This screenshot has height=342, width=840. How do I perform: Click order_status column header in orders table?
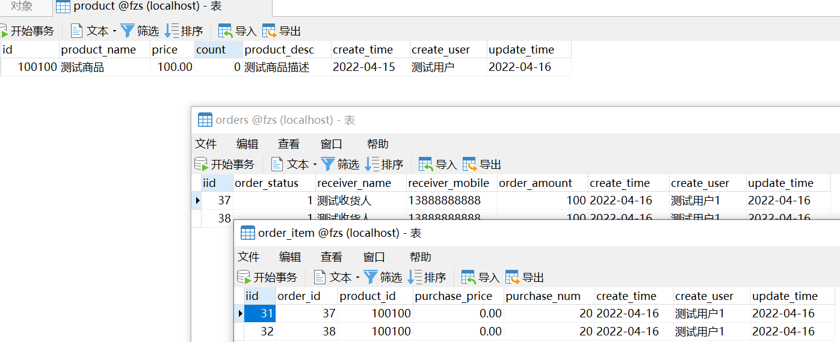(274, 183)
